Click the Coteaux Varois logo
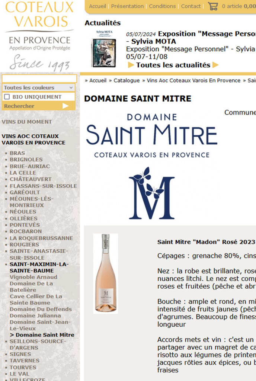Screen dimensions: 256x381 [x=39, y=36]
